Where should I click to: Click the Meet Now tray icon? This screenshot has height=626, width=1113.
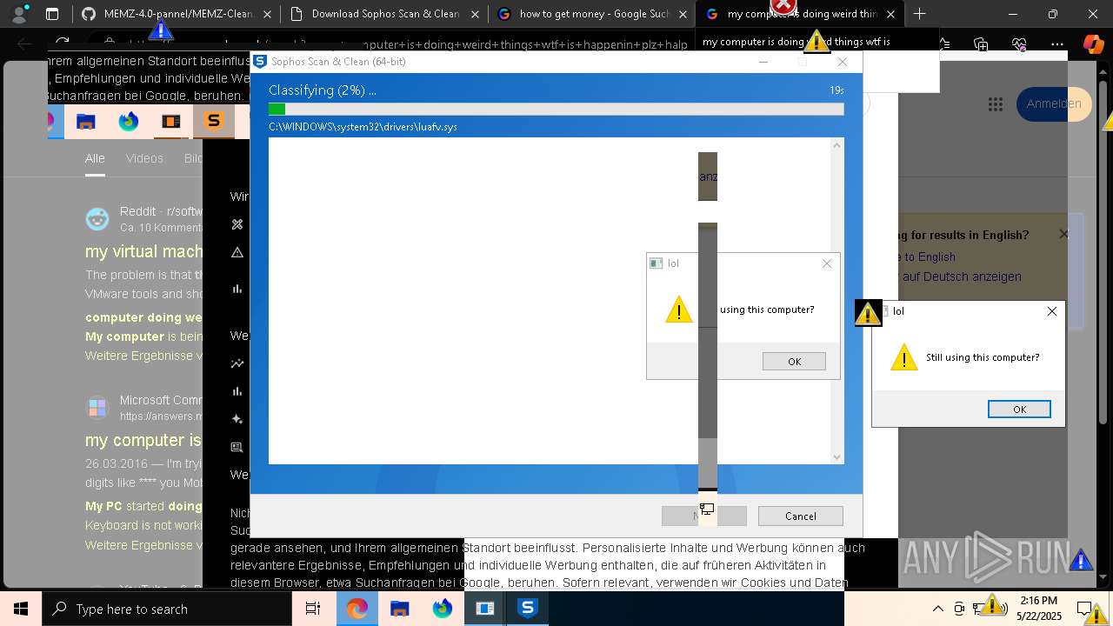coord(959,609)
